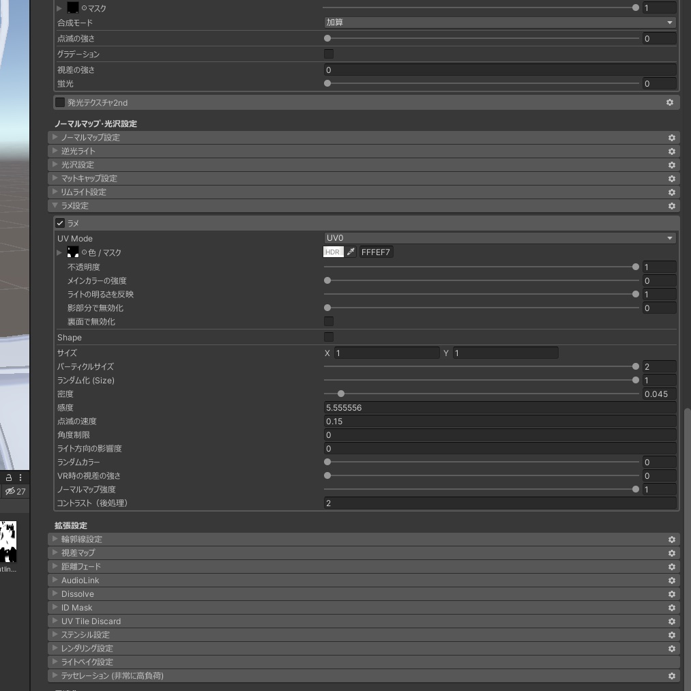This screenshot has height=691, width=691.
Task: Open the UV Mode dropdown
Action: [499, 237]
